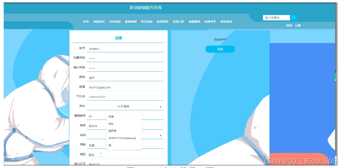The image size is (342, 168).
Task: Open the 性别 dropdown
Action: [x=125, y=136]
